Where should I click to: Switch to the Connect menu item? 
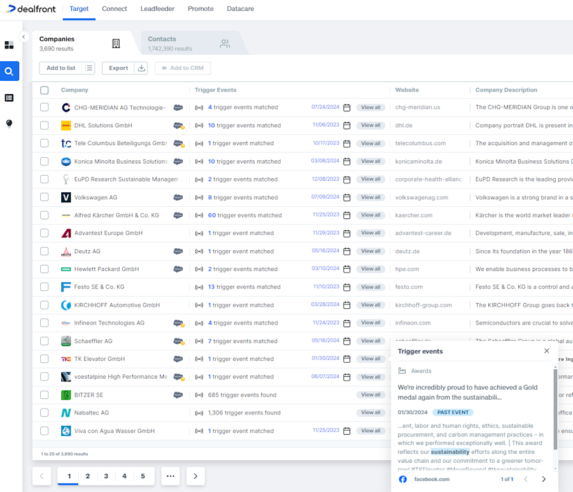click(114, 9)
